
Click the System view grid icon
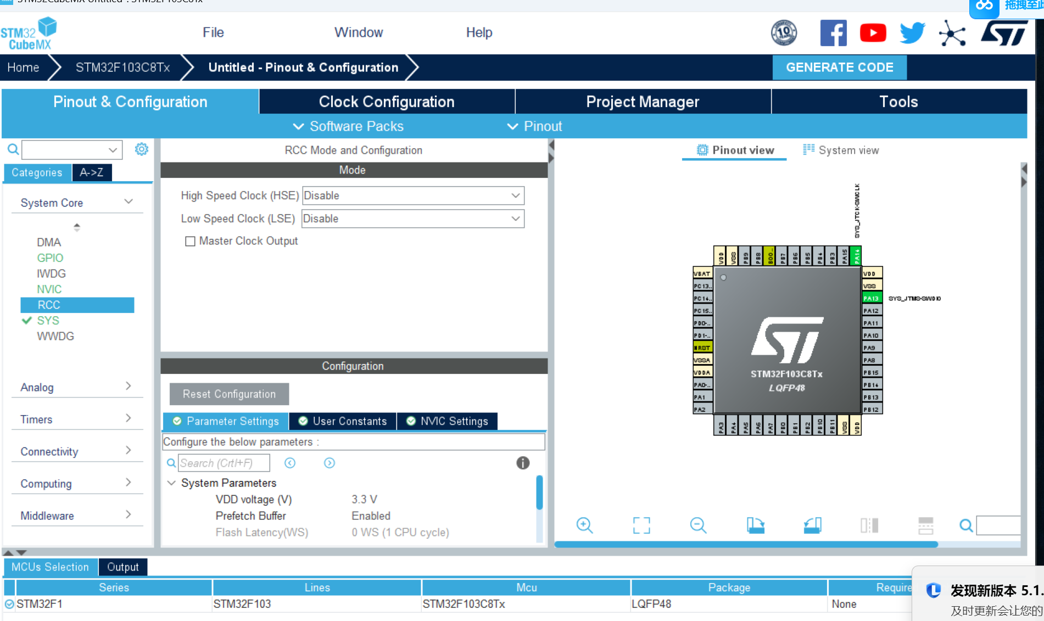(x=808, y=149)
